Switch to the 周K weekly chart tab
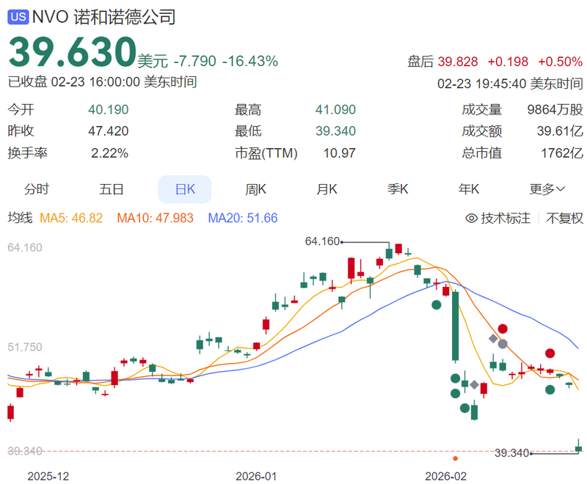The height and width of the screenshot is (484, 587). [255, 189]
